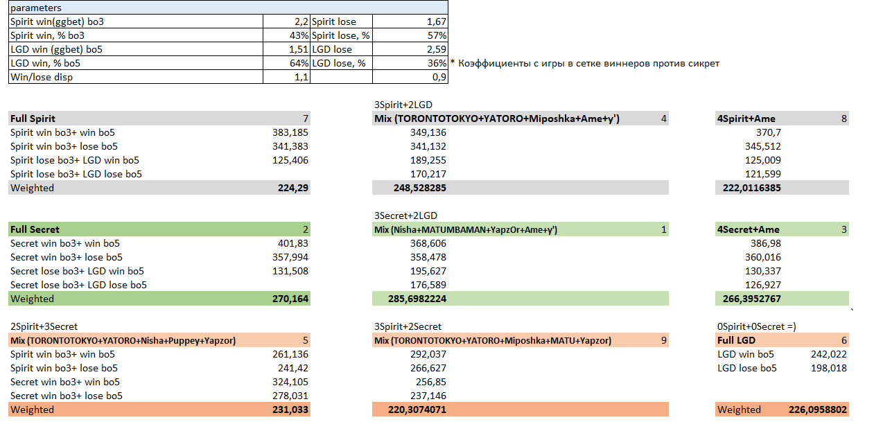Select the 'LGD lose bo5' label cell
Image resolution: width=892 pixels, height=422 pixels.
[x=747, y=368]
